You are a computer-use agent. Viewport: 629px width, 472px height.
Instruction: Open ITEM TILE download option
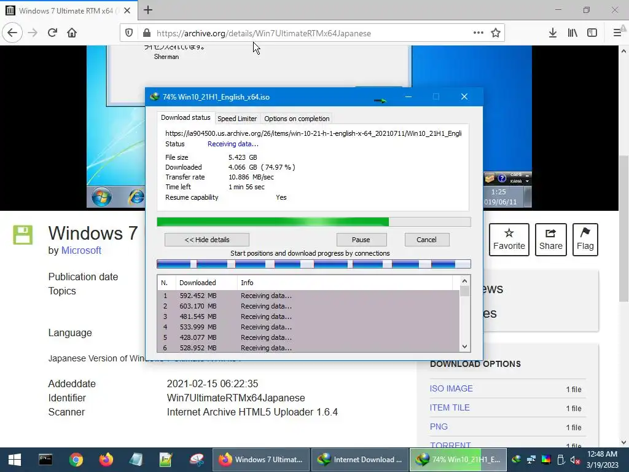[450, 407]
